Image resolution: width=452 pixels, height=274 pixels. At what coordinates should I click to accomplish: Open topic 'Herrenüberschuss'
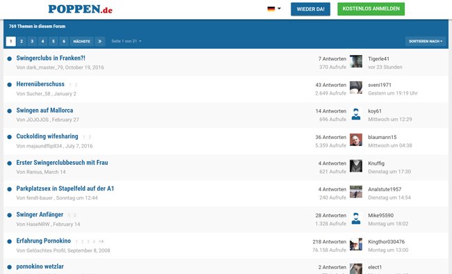pyautogui.click(x=40, y=84)
